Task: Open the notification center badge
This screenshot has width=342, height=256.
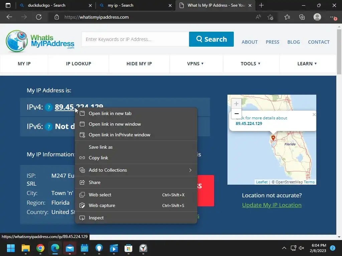Action: tap(333, 248)
